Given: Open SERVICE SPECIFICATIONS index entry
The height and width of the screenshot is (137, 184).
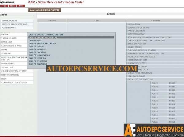Looking at the screenshot, I should tap(17, 24).
